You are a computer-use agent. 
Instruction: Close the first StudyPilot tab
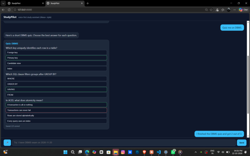click(43, 3)
